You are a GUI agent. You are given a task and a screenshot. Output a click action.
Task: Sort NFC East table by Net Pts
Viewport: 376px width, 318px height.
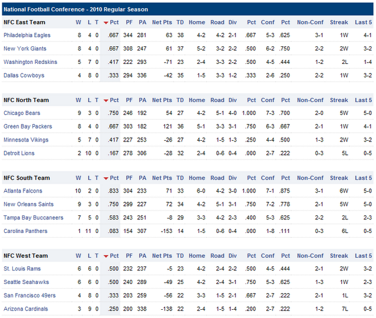point(162,22)
